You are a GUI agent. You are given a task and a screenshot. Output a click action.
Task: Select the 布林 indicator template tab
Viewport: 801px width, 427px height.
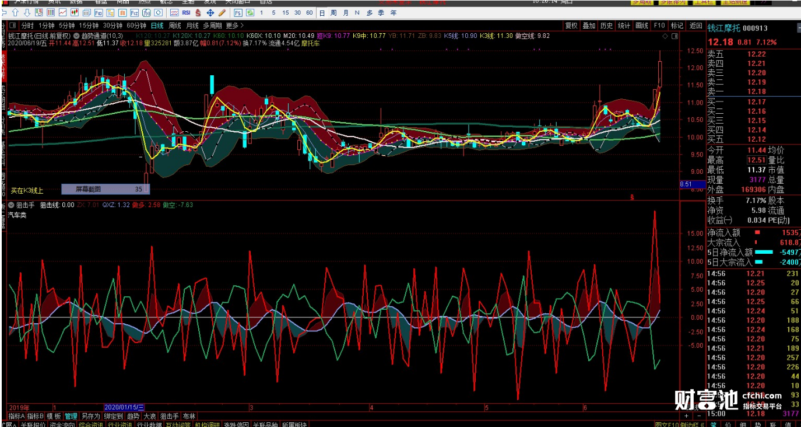coord(189,416)
